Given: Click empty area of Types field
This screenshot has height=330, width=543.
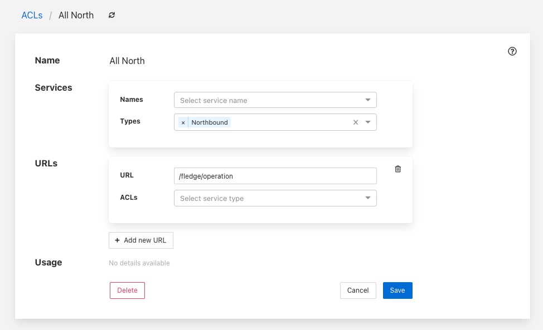Looking at the screenshot, I should pyautogui.click(x=290, y=122).
